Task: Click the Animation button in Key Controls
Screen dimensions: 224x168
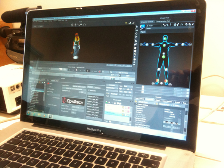Action: (112, 85)
